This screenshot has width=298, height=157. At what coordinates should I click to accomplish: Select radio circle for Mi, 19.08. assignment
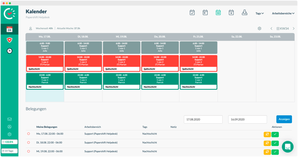(29, 151)
